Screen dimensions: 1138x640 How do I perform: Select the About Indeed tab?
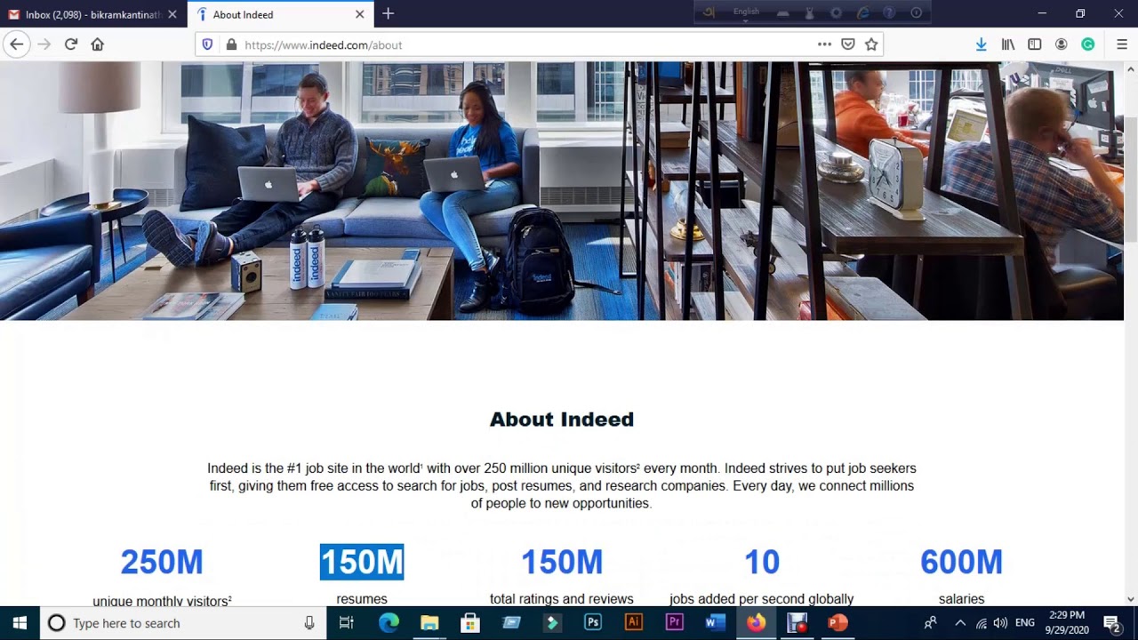(x=280, y=14)
